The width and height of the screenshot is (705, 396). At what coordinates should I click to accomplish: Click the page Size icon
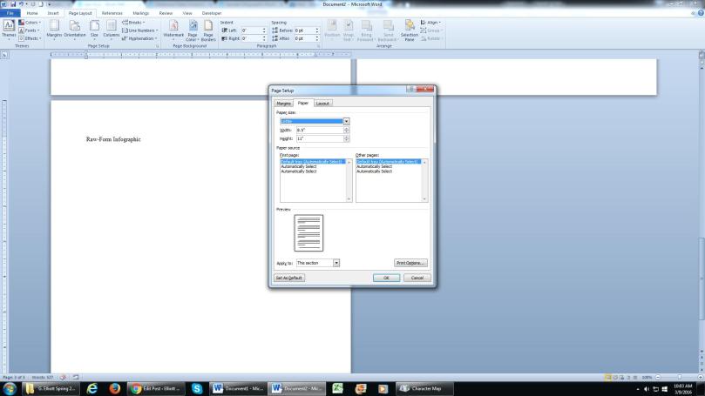(94, 29)
